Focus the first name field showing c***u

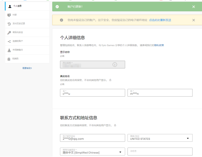click(x=92, y=93)
